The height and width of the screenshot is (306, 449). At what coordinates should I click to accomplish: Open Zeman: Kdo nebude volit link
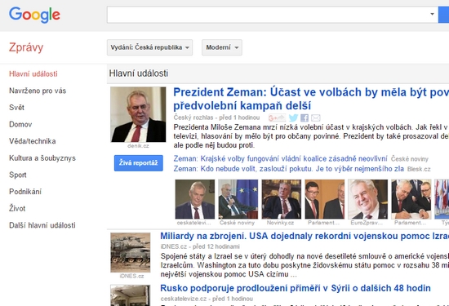[x=289, y=169]
